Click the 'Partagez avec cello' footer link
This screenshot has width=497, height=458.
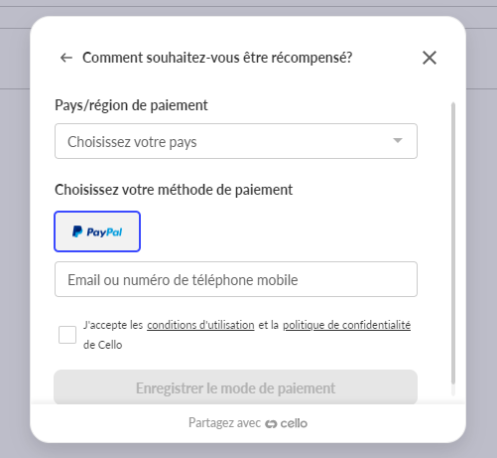(248, 423)
